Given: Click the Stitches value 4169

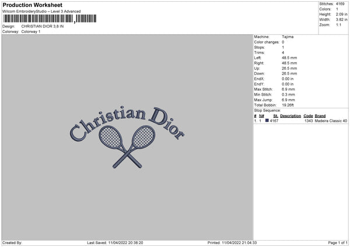Looking at the screenshot, I should [x=340, y=4].
